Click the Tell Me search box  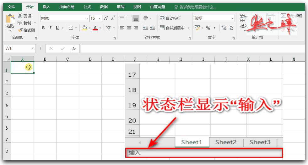point(196,7)
